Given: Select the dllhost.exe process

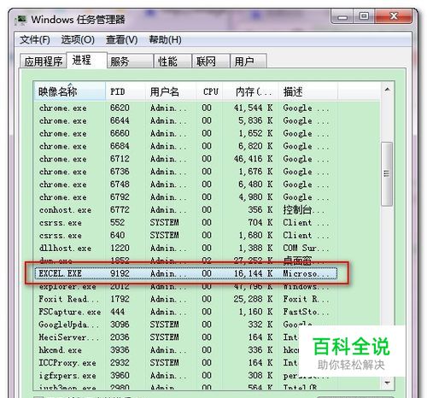Looking at the screenshot, I should click(x=185, y=248).
